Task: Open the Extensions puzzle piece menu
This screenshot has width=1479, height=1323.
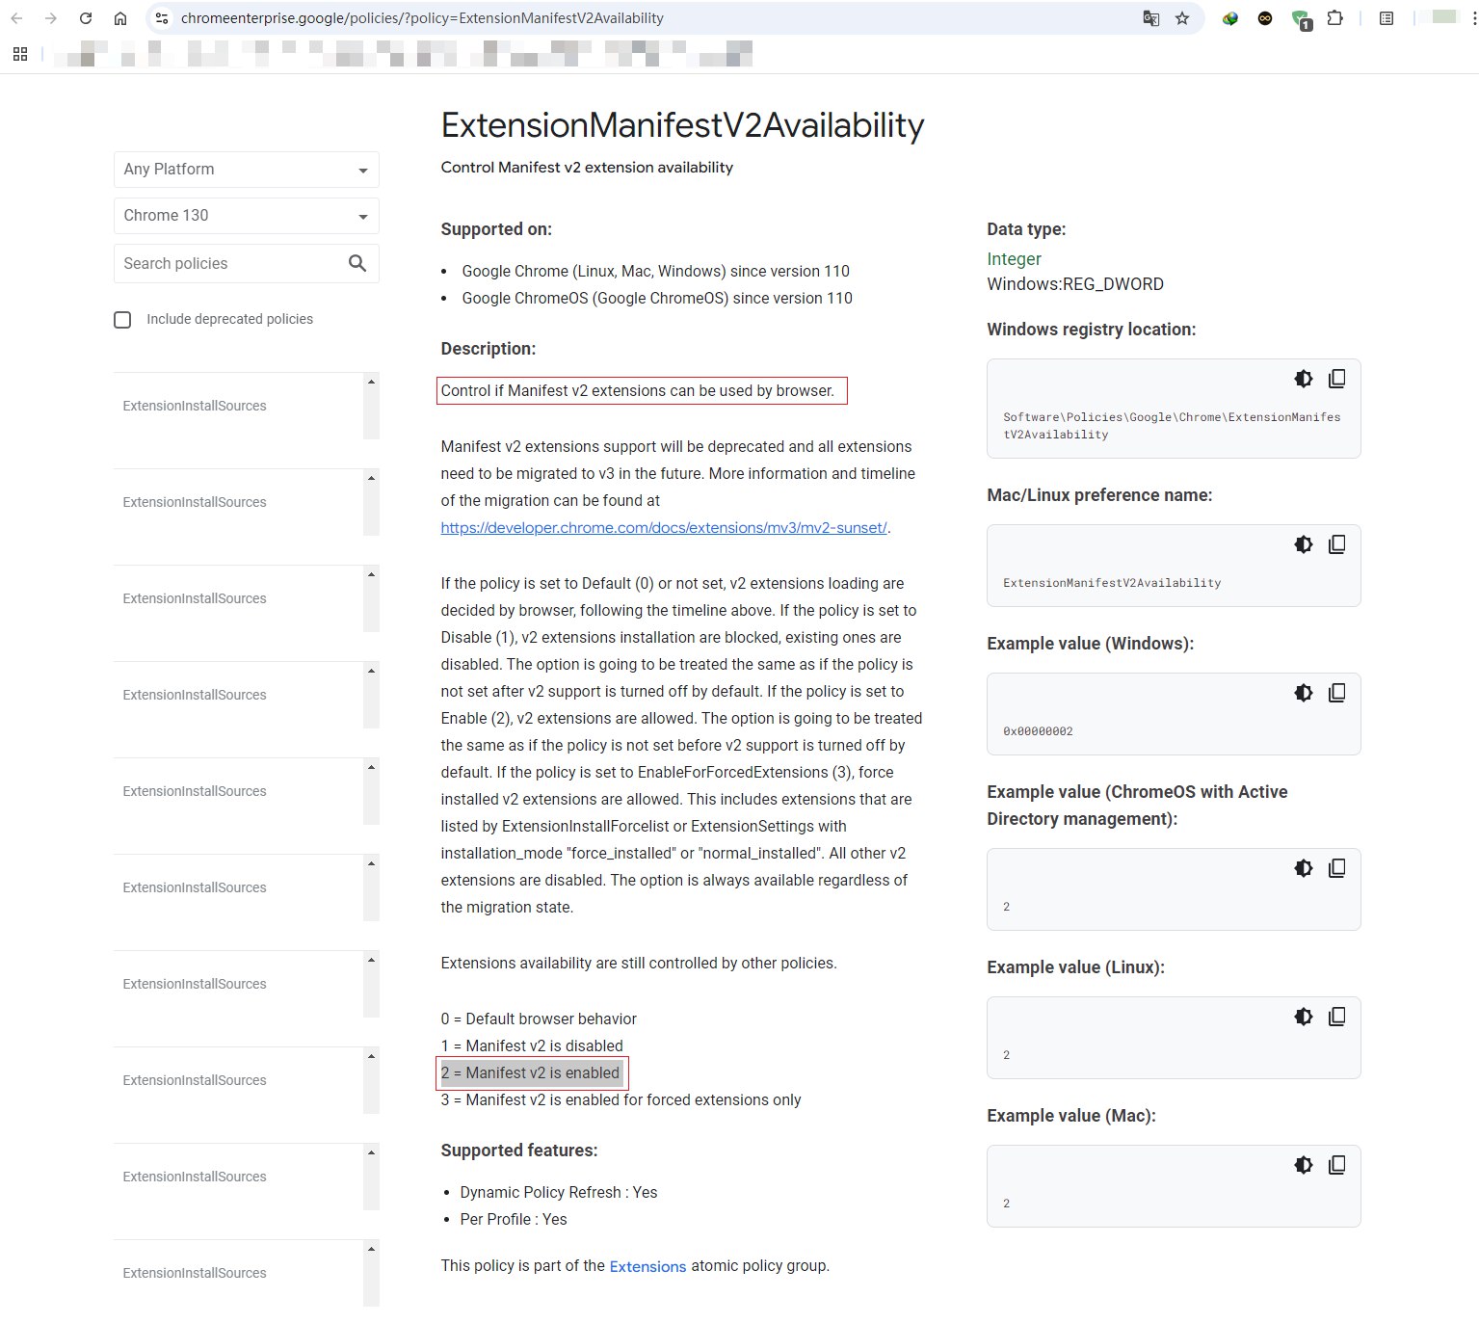Action: (x=1334, y=18)
